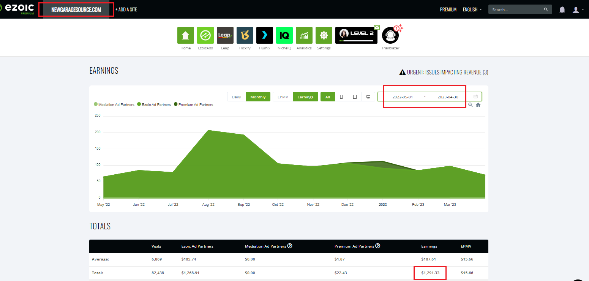Switch chart to Monthly view

258,97
